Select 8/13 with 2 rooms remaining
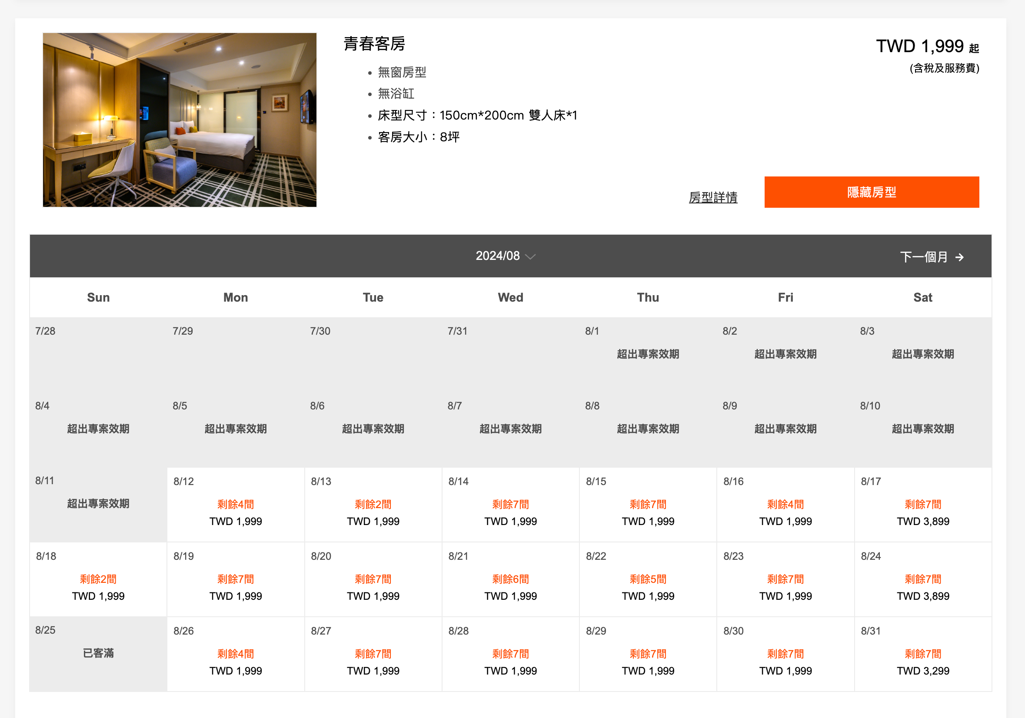1025x718 pixels. [x=373, y=505]
